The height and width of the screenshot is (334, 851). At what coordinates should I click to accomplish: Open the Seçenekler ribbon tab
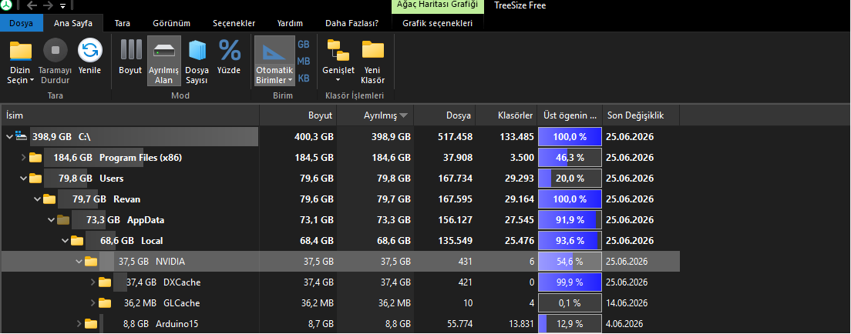(x=234, y=23)
